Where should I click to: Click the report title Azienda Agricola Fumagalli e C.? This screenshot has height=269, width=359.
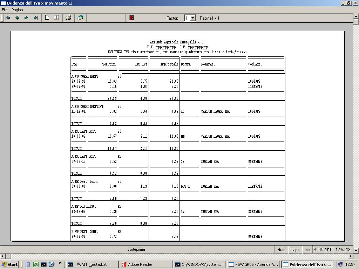tap(177, 42)
